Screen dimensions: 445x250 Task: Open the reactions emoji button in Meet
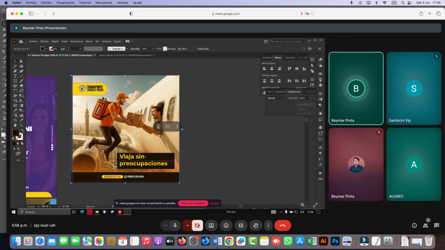coord(226,225)
